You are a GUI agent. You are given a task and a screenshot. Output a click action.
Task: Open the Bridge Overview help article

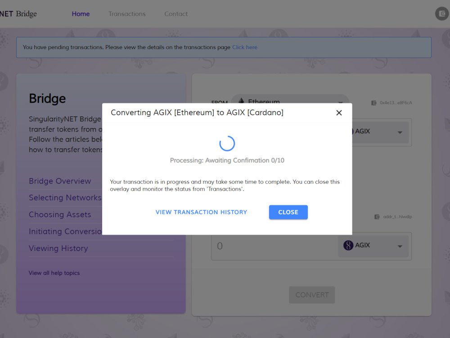60,181
